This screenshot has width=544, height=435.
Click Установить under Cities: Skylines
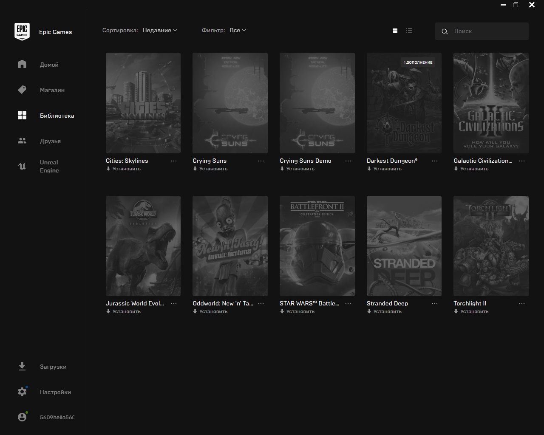click(123, 169)
